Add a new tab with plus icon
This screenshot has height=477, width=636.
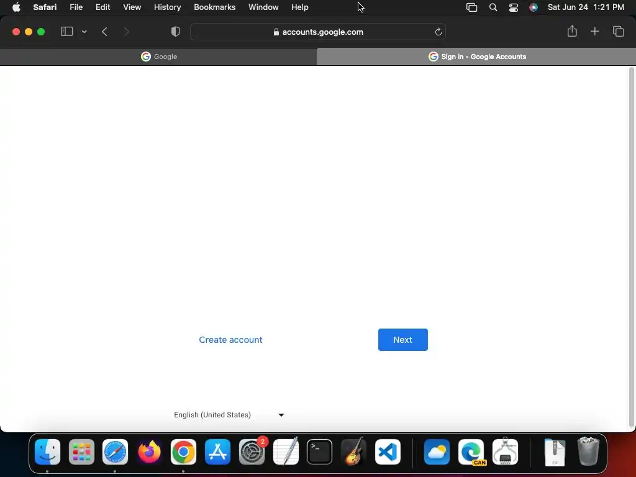[x=594, y=31]
